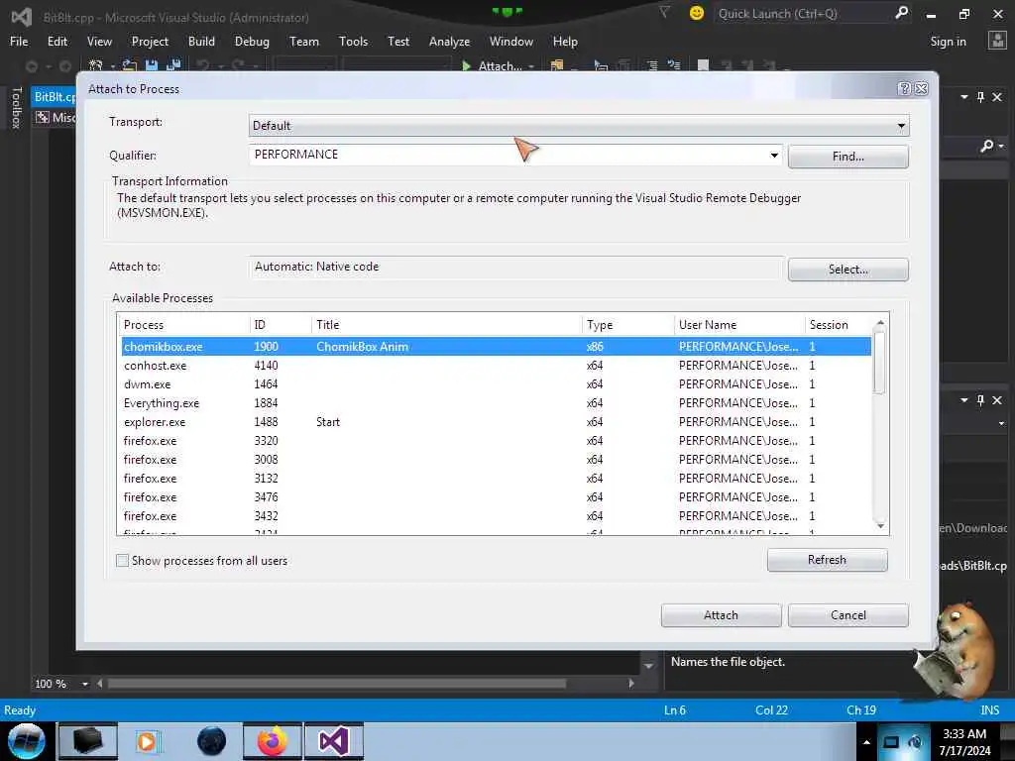Screen dimensions: 1015x761
Task: Click the Save icon in the toolbar
Action: click(x=152, y=65)
